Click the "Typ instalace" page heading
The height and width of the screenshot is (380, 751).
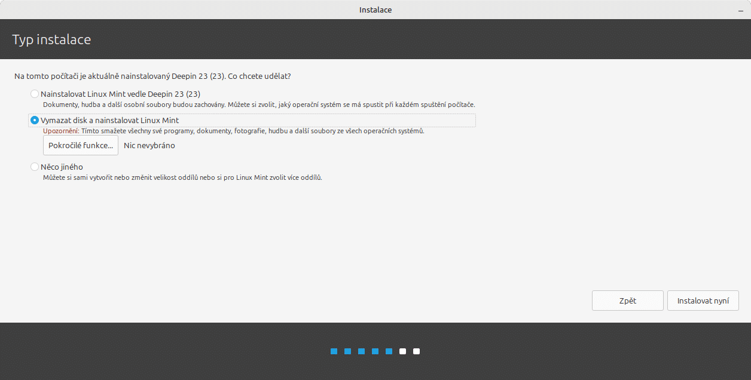(51, 39)
